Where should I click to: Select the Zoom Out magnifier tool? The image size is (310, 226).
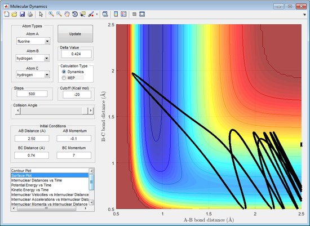[59, 14]
